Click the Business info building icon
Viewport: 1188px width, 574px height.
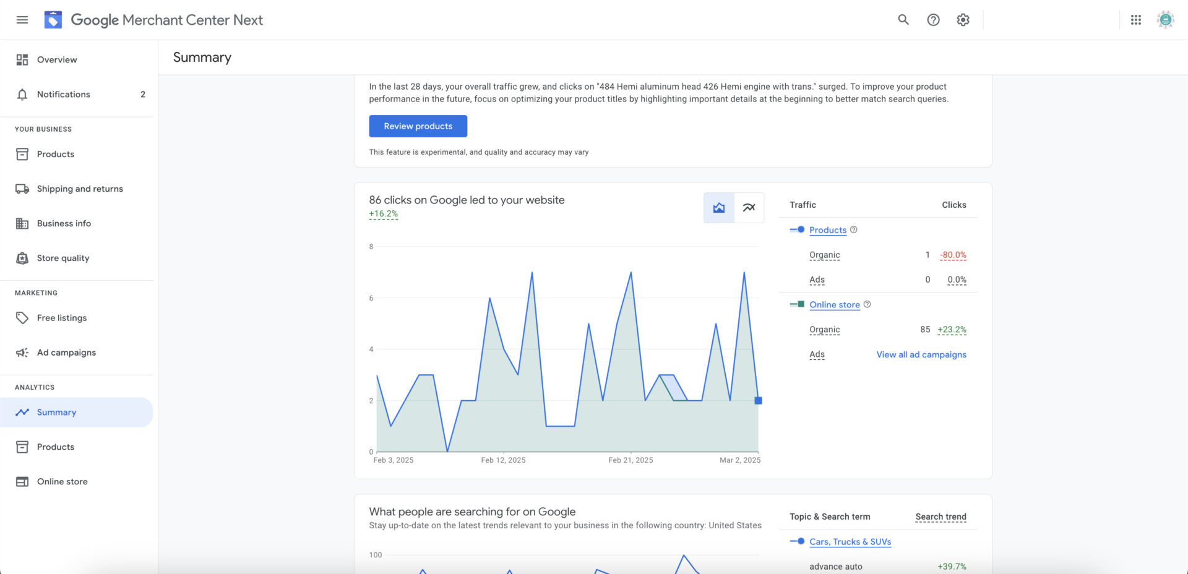click(22, 223)
